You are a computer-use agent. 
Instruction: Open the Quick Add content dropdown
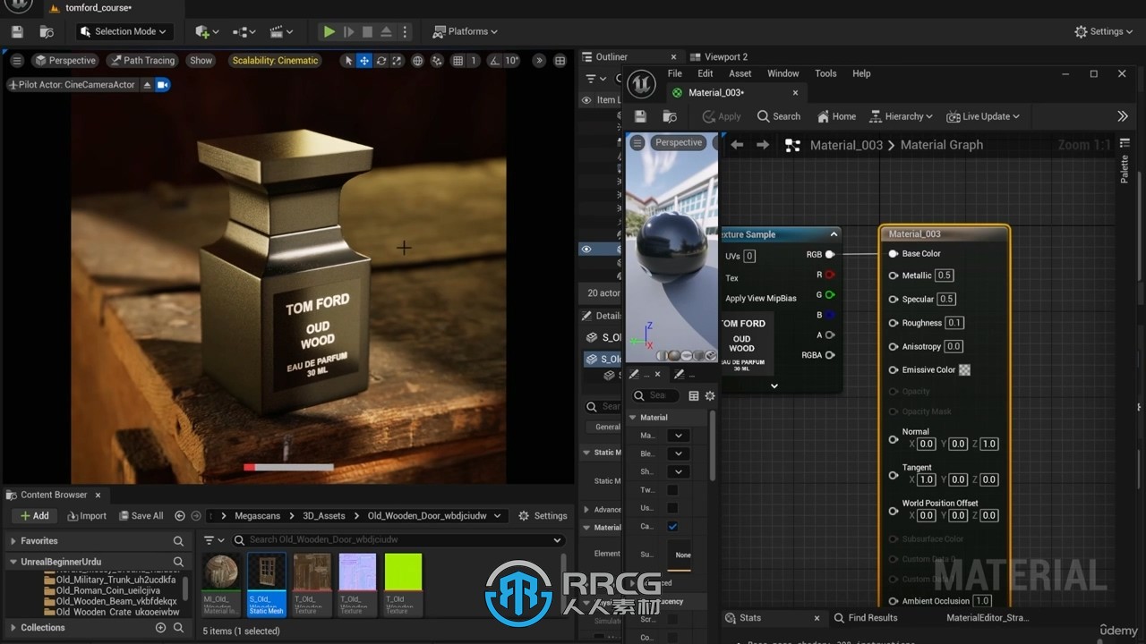(x=207, y=31)
